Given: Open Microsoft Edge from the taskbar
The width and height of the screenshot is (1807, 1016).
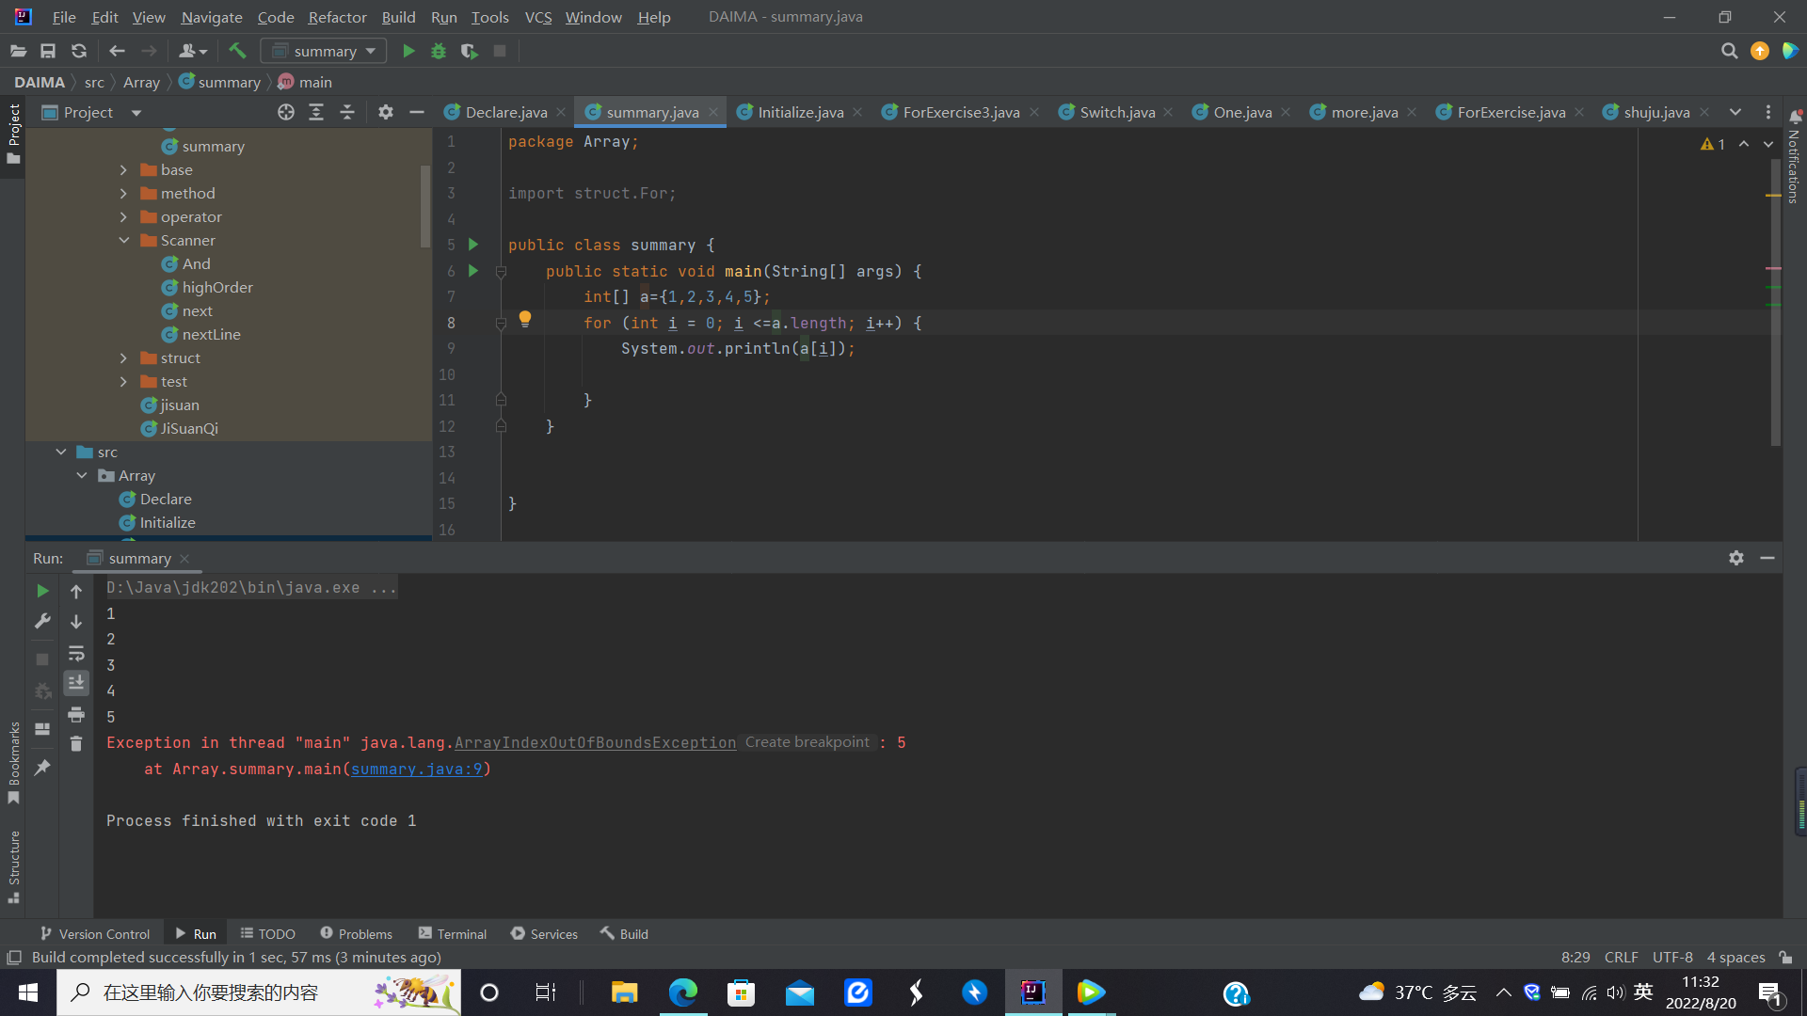Looking at the screenshot, I should (x=683, y=992).
